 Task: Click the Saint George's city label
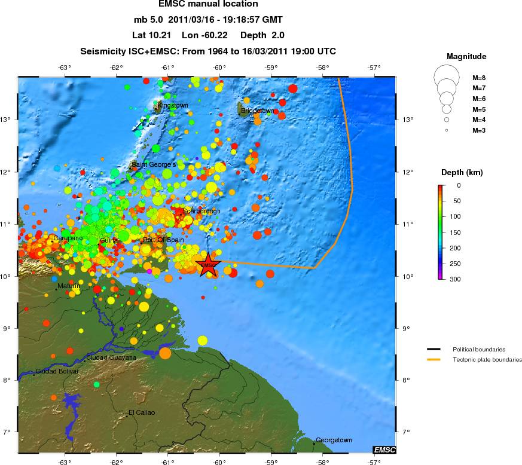154,164
